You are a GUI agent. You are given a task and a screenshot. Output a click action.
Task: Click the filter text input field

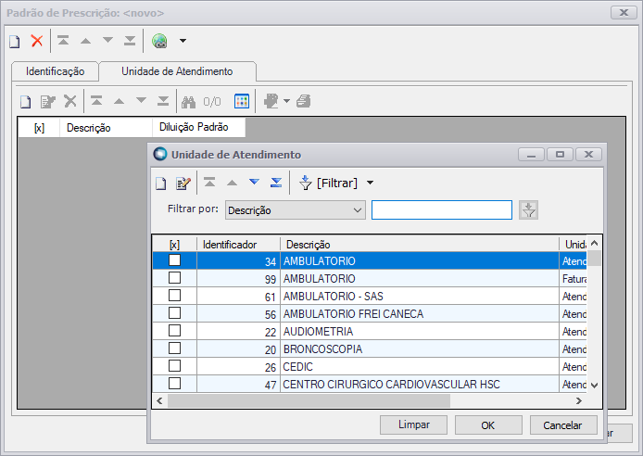point(442,210)
